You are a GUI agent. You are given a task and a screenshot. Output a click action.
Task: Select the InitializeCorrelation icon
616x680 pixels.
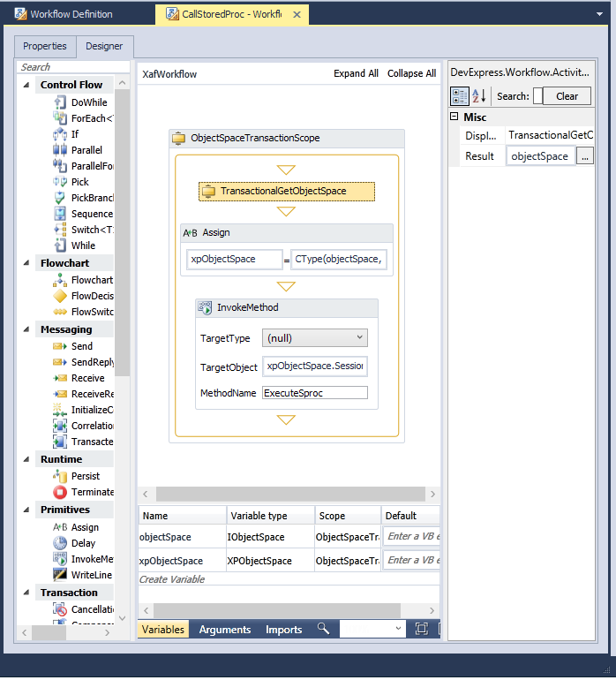tap(60, 410)
